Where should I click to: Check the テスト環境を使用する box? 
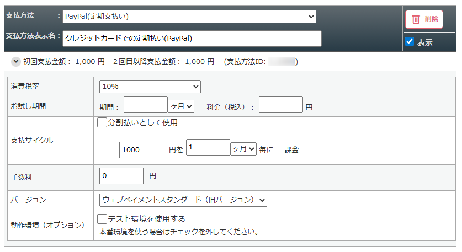pos(102,219)
